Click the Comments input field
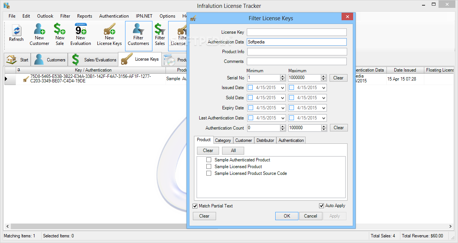 point(297,61)
